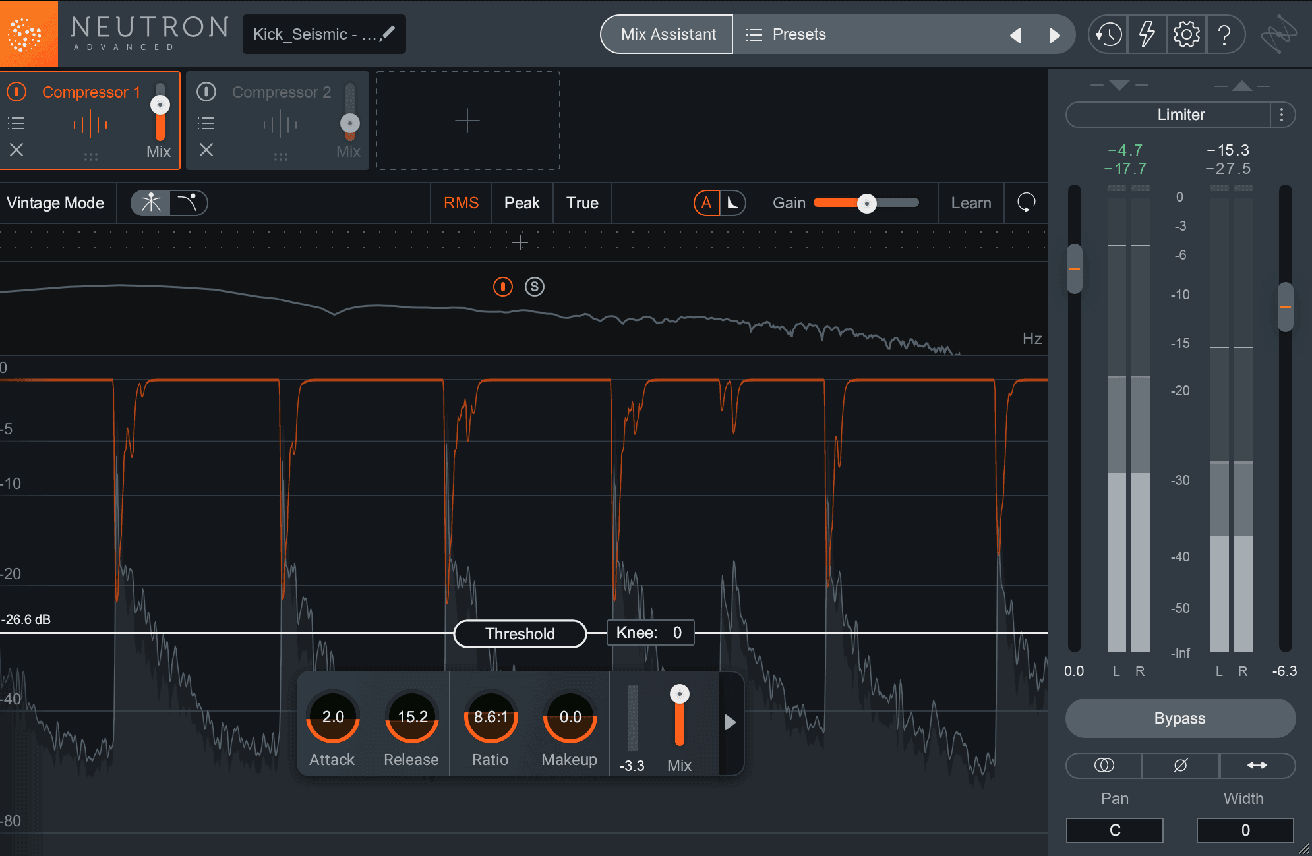The height and width of the screenshot is (856, 1312).
Task: Toggle the channel link overlapping circles icon
Action: [1104, 765]
